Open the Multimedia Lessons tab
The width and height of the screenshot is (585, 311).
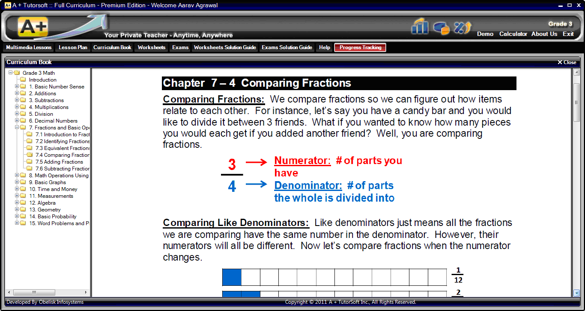coord(29,47)
